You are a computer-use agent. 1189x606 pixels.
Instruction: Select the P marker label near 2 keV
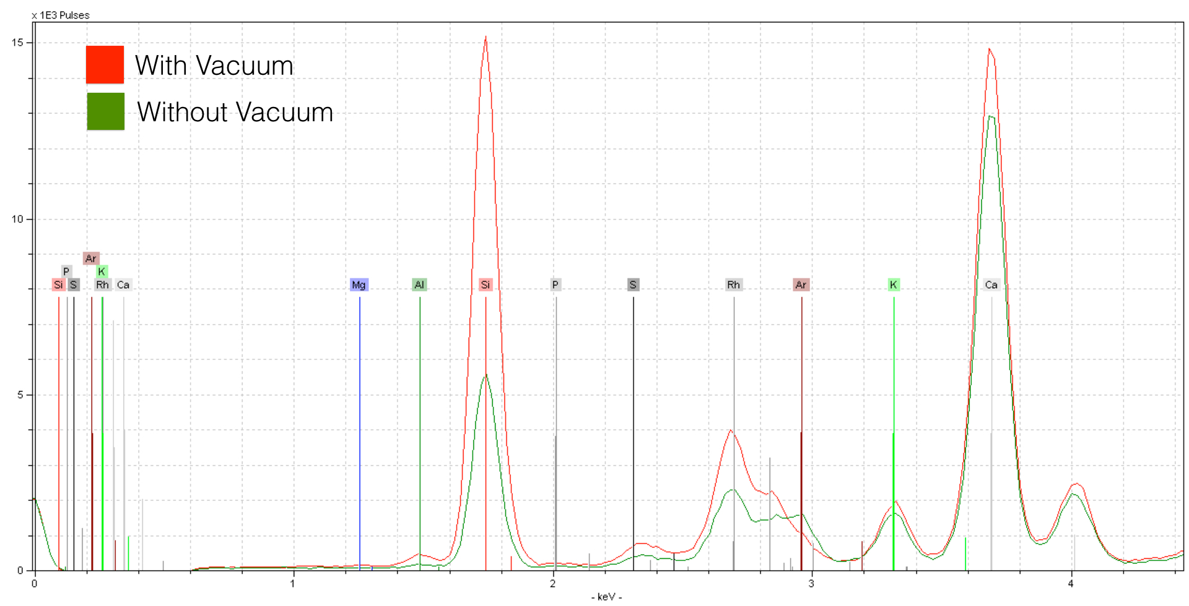[x=555, y=284]
